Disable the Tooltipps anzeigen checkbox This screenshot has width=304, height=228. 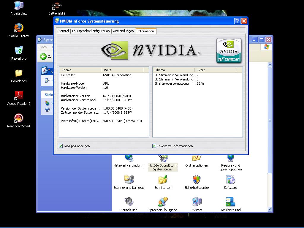(61, 146)
